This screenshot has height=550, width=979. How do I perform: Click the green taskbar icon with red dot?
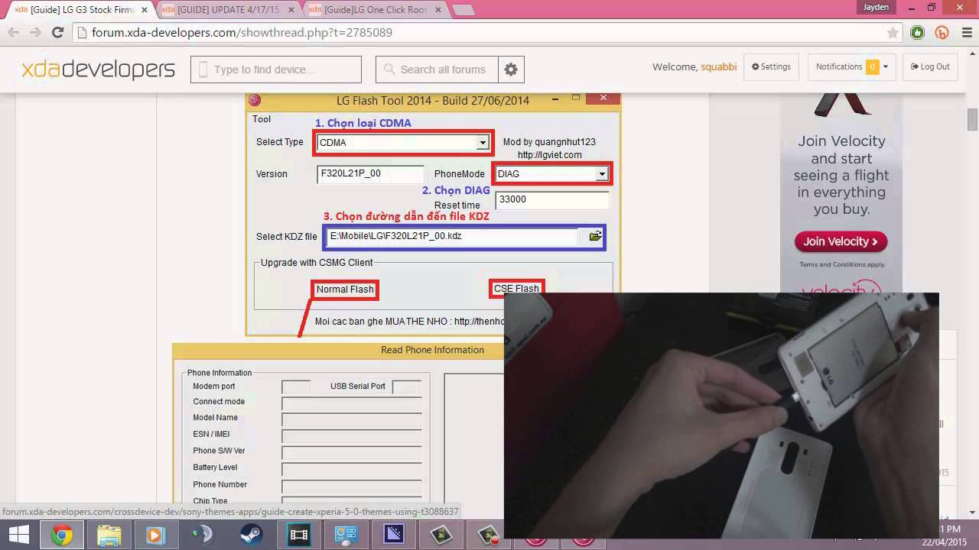click(489, 535)
